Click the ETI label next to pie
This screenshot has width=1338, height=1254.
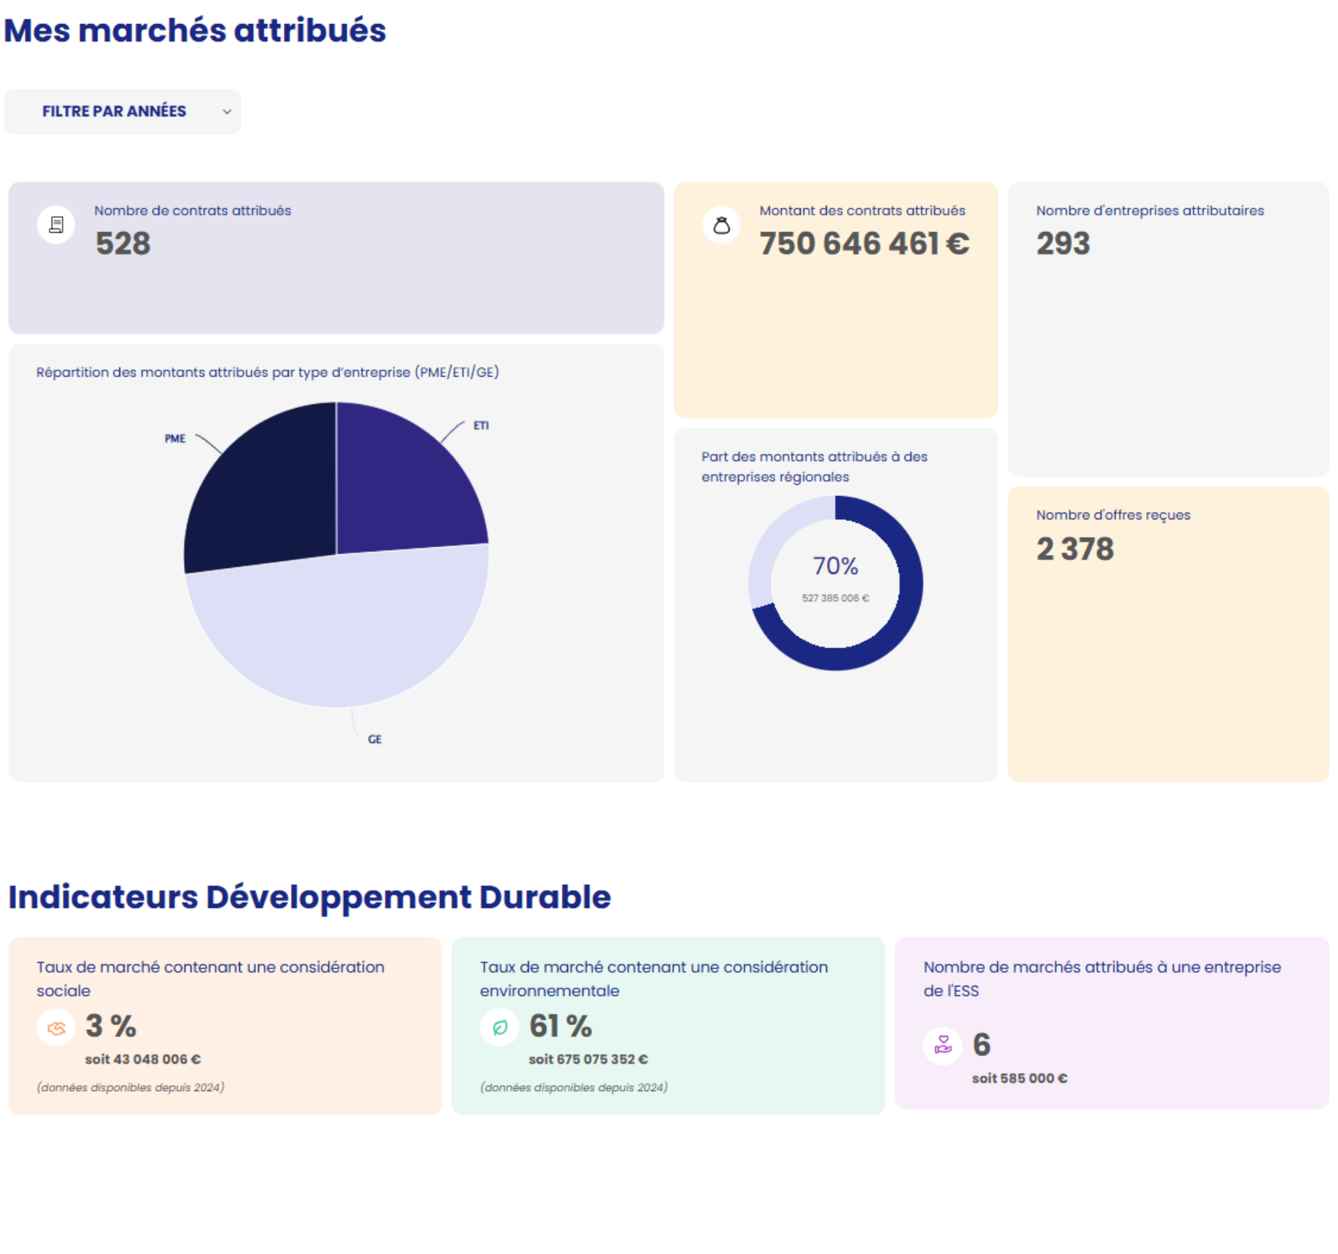[481, 426]
